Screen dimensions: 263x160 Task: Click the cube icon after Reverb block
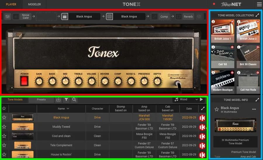coord(199,16)
